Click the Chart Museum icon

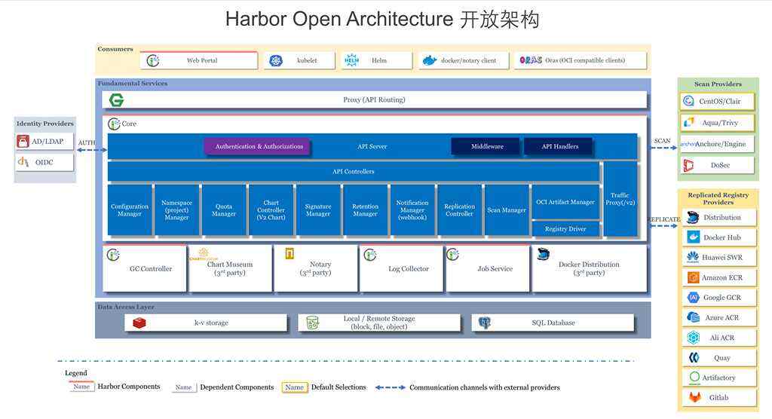[204, 254]
